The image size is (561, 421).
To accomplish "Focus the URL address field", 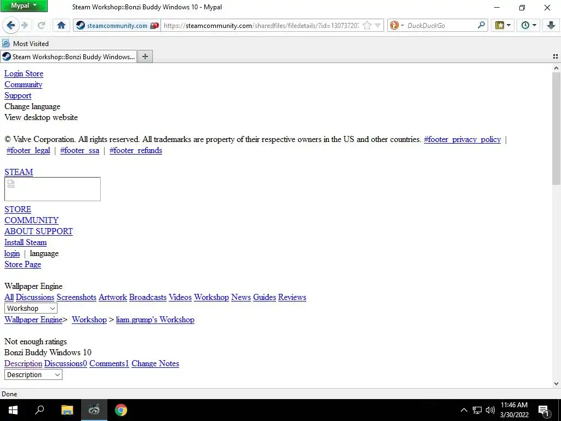I will pyautogui.click(x=261, y=25).
